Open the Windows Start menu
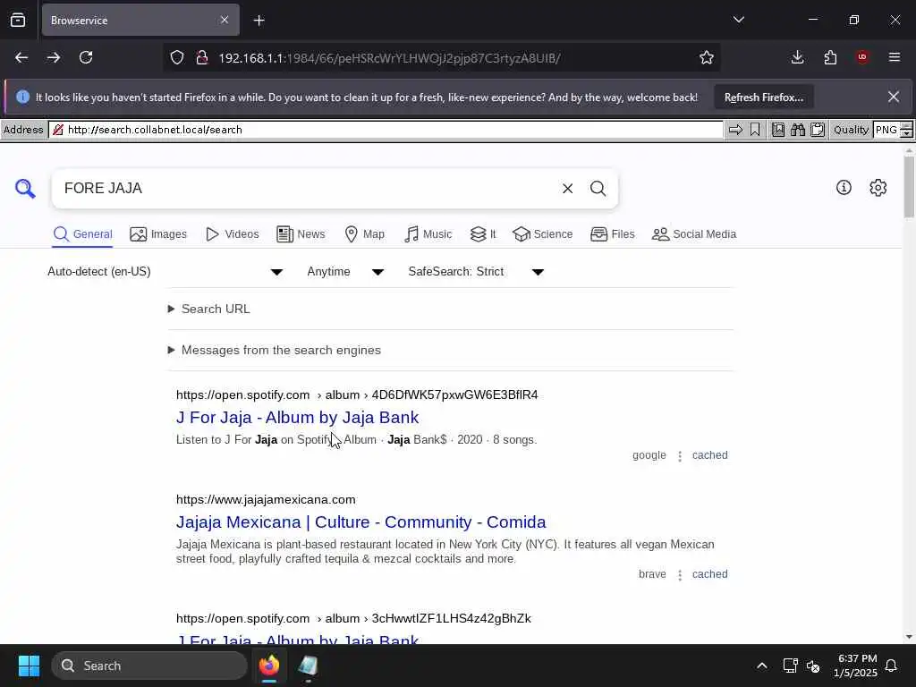Image resolution: width=916 pixels, height=687 pixels. [x=29, y=666]
